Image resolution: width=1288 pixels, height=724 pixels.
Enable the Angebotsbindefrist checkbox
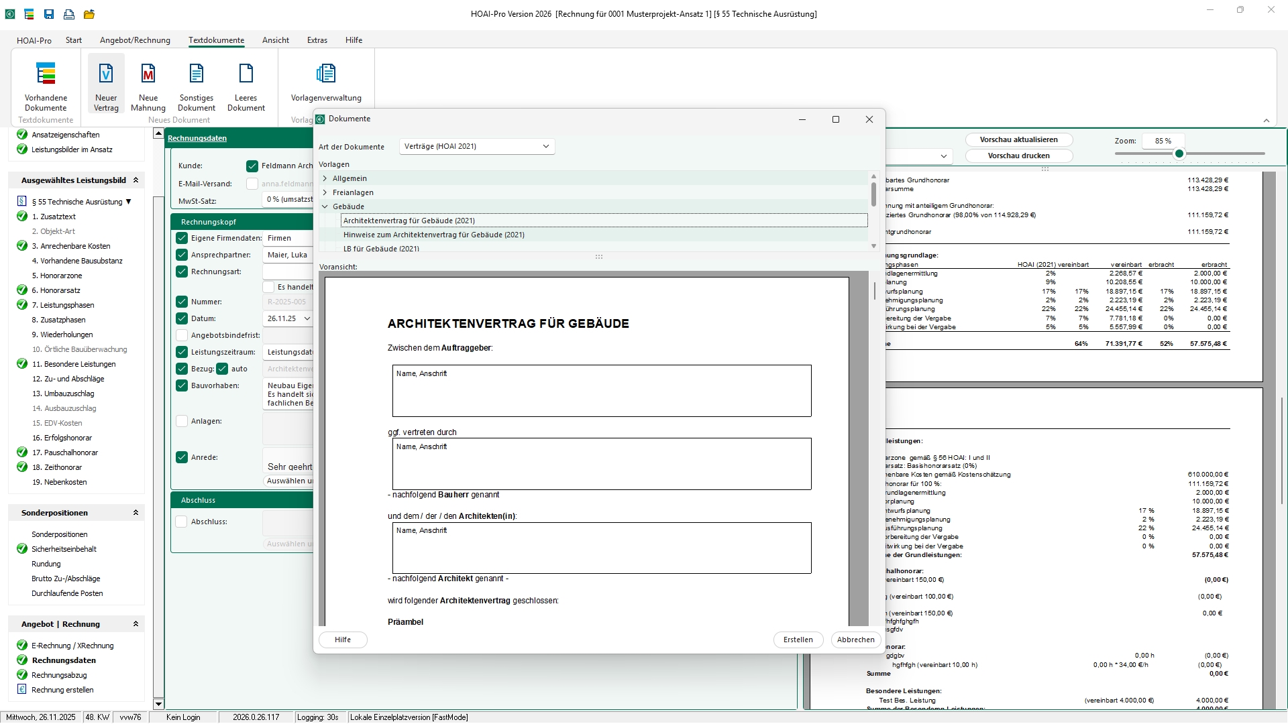(182, 335)
